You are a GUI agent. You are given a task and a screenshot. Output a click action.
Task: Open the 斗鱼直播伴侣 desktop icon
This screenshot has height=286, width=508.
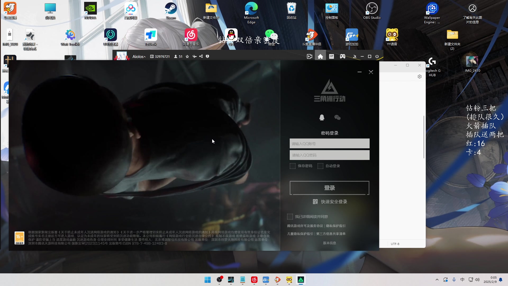311,37
